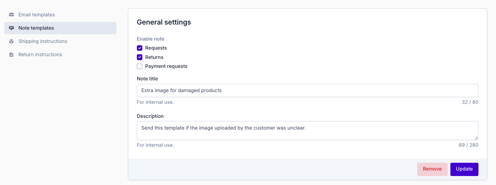
Task: Focus the Note title input field
Action: [307, 91]
